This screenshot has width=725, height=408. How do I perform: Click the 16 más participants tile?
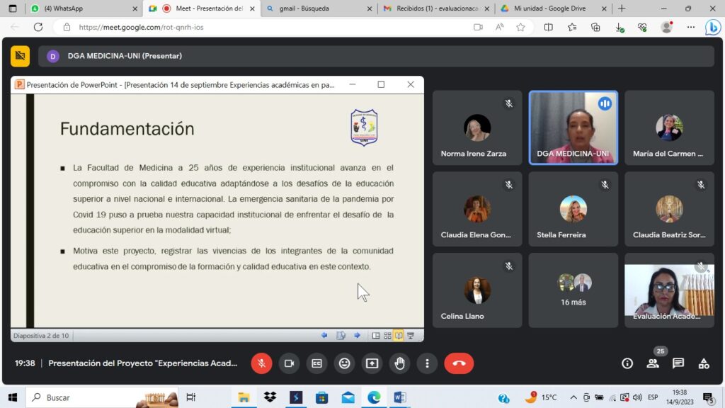(x=573, y=290)
